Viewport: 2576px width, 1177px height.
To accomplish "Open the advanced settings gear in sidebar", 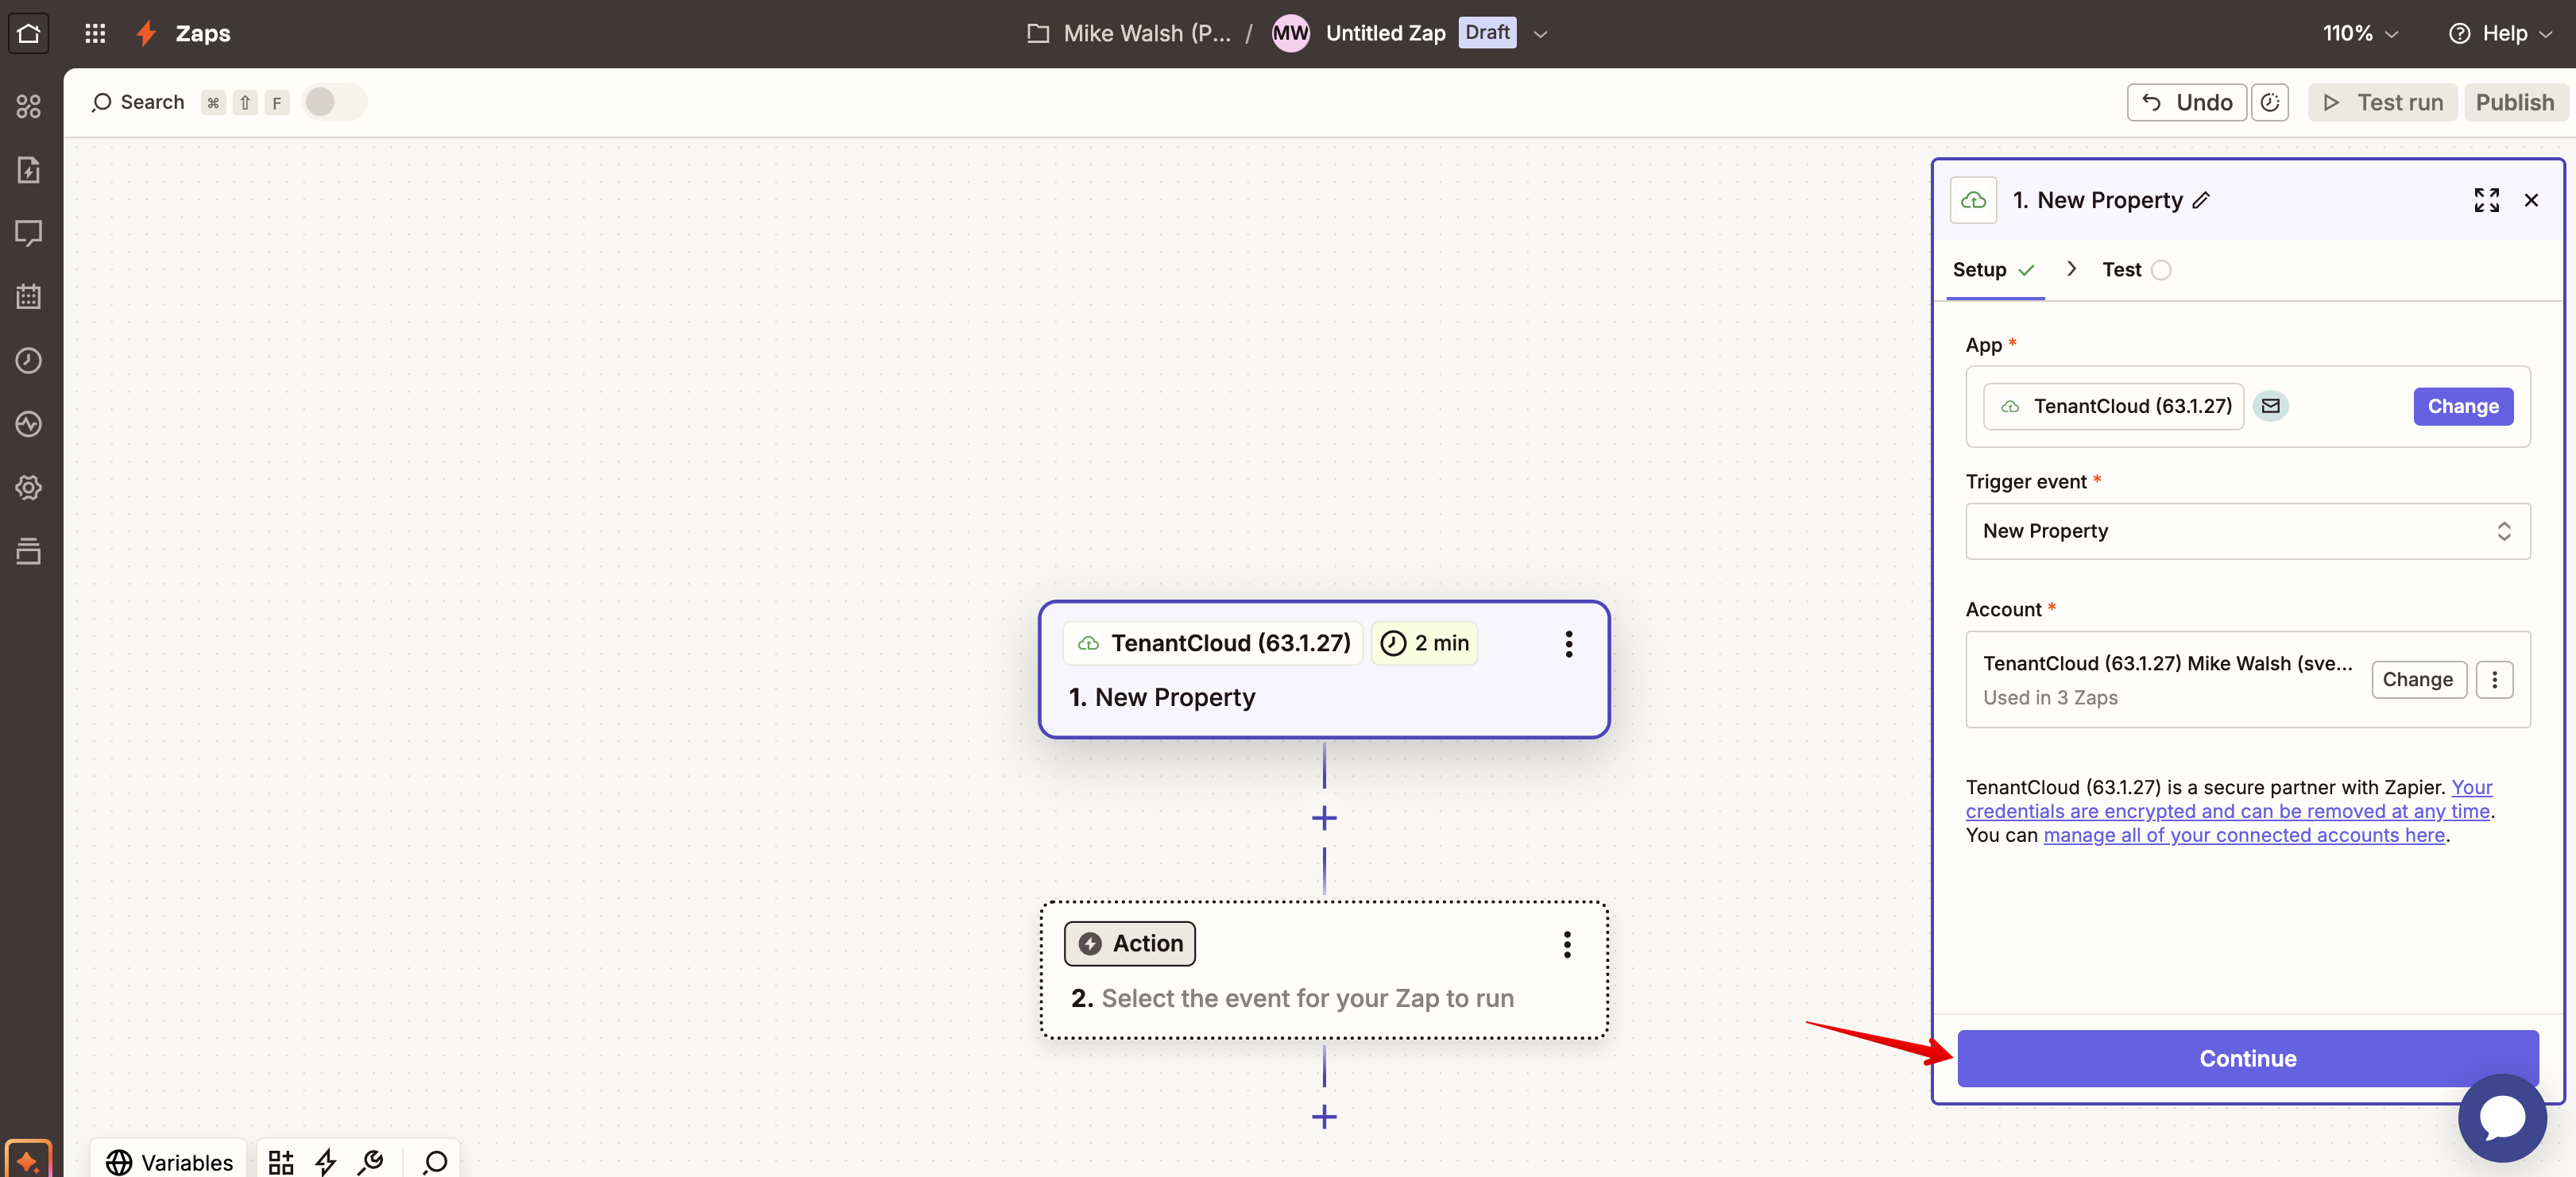I will (x=28, y=488).
